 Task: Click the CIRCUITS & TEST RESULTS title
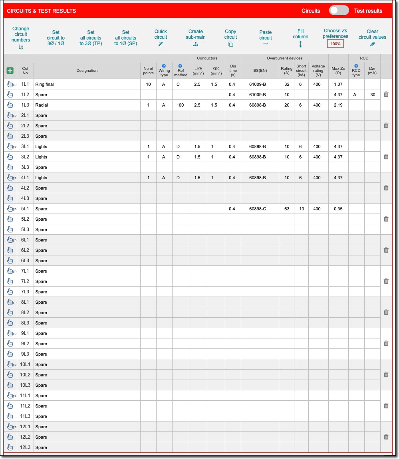pos(41,11)
